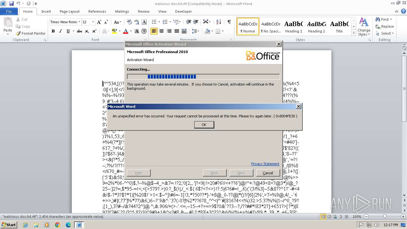Open Internet Explorer from the taskbar

25,225
